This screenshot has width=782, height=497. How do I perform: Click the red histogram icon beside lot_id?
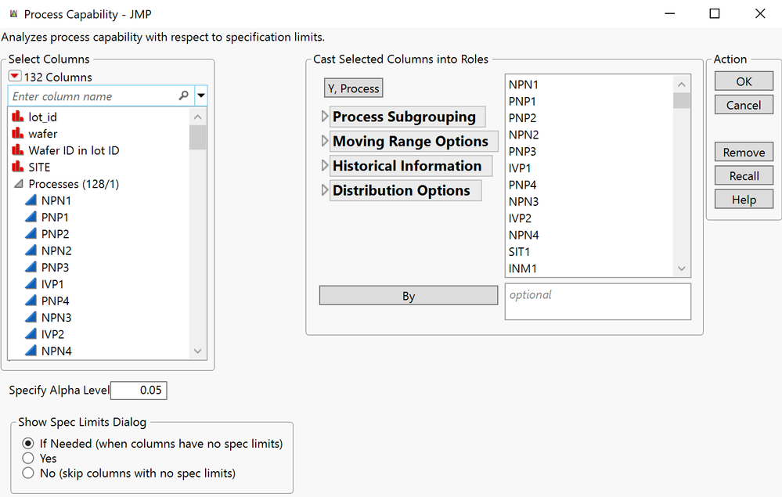coord(19,116)
